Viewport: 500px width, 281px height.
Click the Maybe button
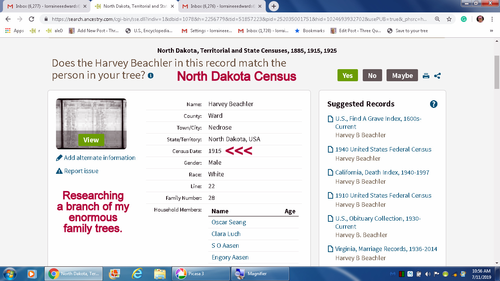coord(402,75)
